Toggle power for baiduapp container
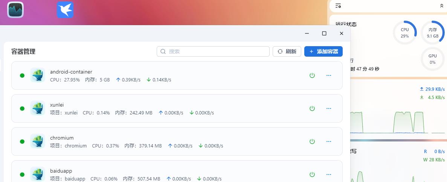 point(312,174)
